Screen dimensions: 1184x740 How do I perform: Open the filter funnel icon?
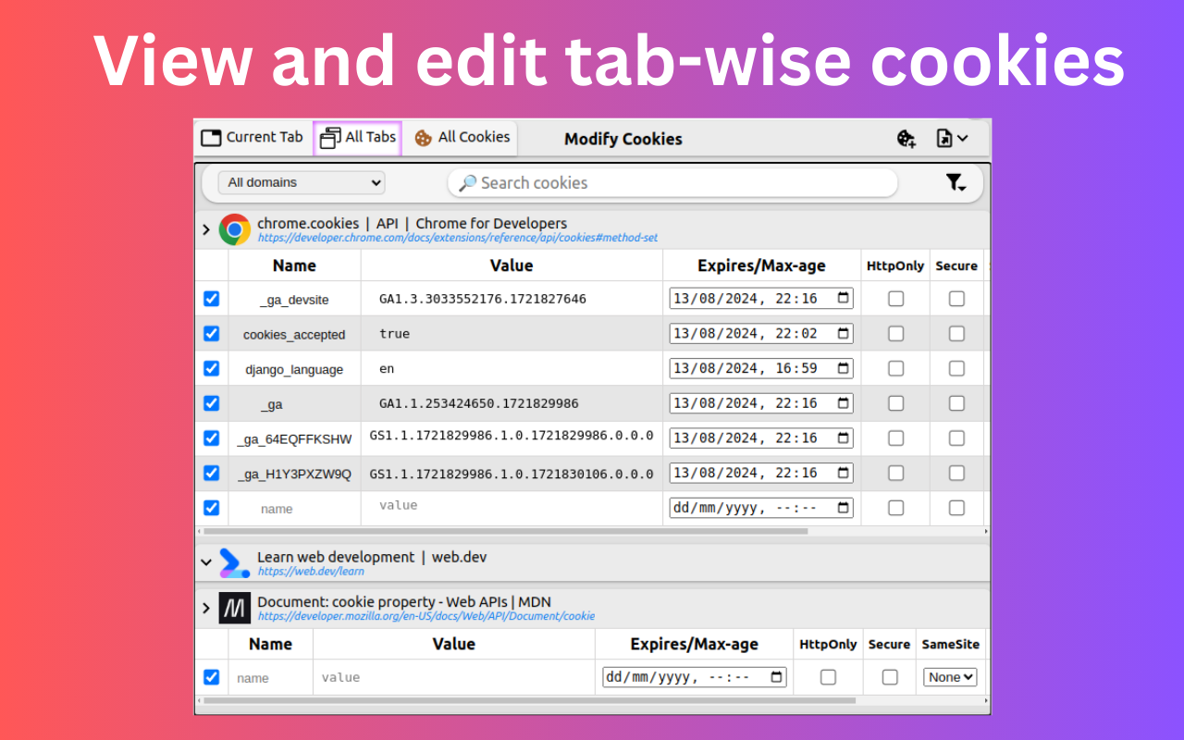(956, 183)
